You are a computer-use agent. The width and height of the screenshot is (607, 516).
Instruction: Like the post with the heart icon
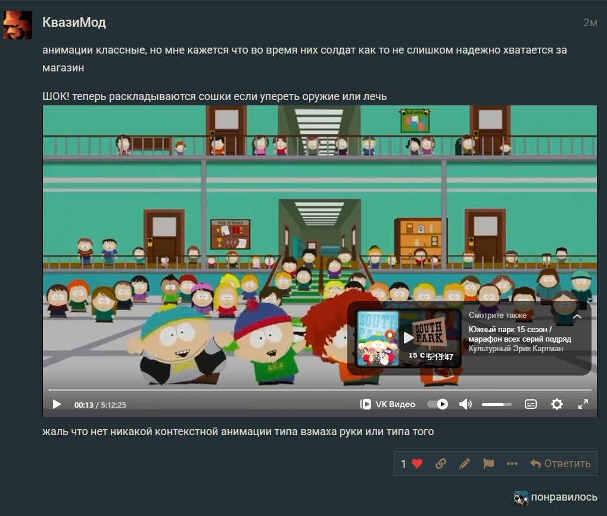(417, 464)
